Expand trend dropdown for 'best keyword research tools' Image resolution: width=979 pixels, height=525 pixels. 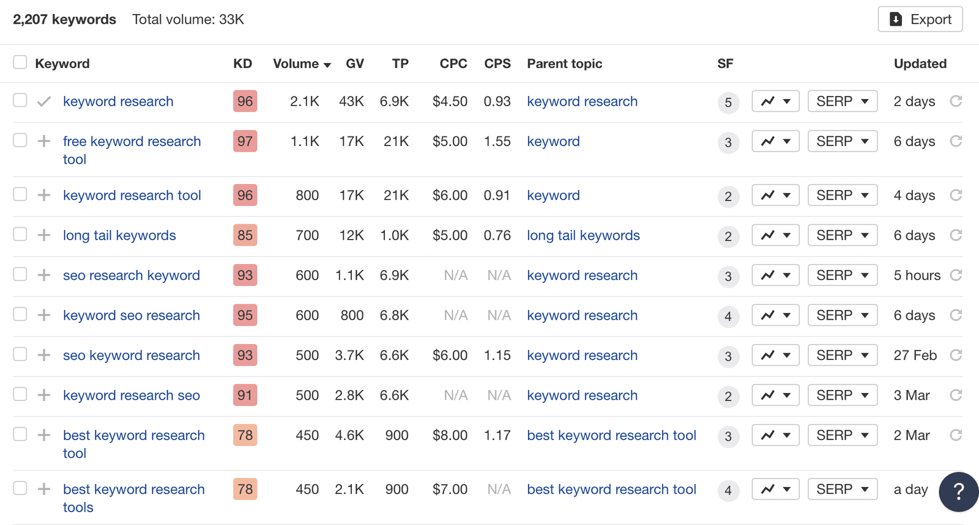(775, 490)
